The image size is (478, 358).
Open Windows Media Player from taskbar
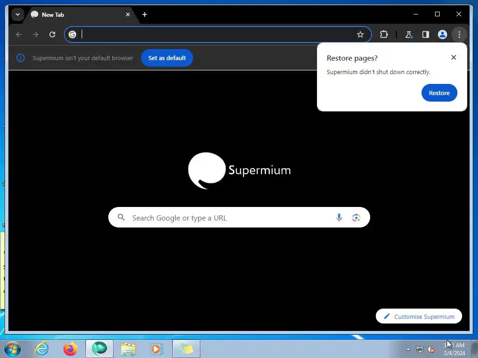(x=157, y=349)
